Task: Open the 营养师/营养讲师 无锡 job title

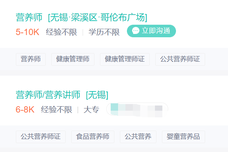Action: coord(62,95)
